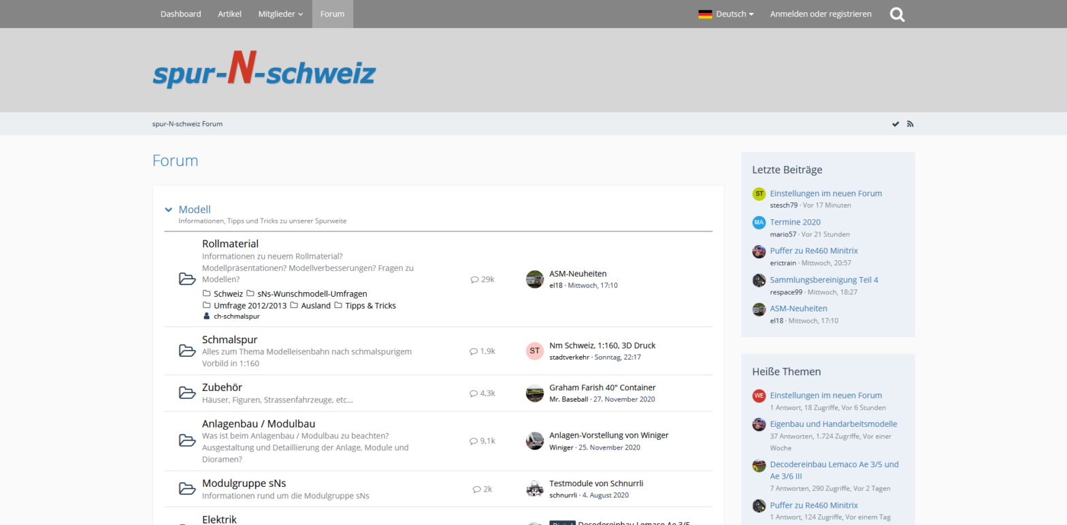The height and width of the screenshot is (525, 1067).
Task: Open Einstellungen im neuen Forum in Letzte Beiträge
Action: coord(826,193)
